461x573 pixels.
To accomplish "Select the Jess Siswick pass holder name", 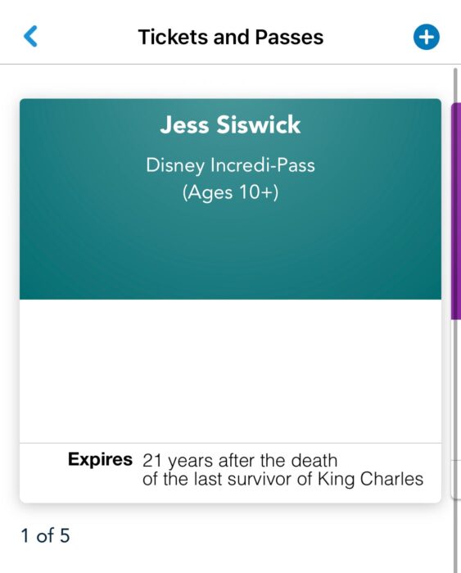I will [230, 124].
